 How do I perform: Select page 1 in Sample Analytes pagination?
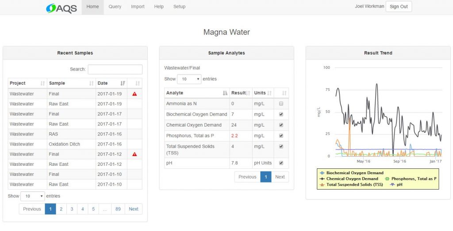pos(266,177)
